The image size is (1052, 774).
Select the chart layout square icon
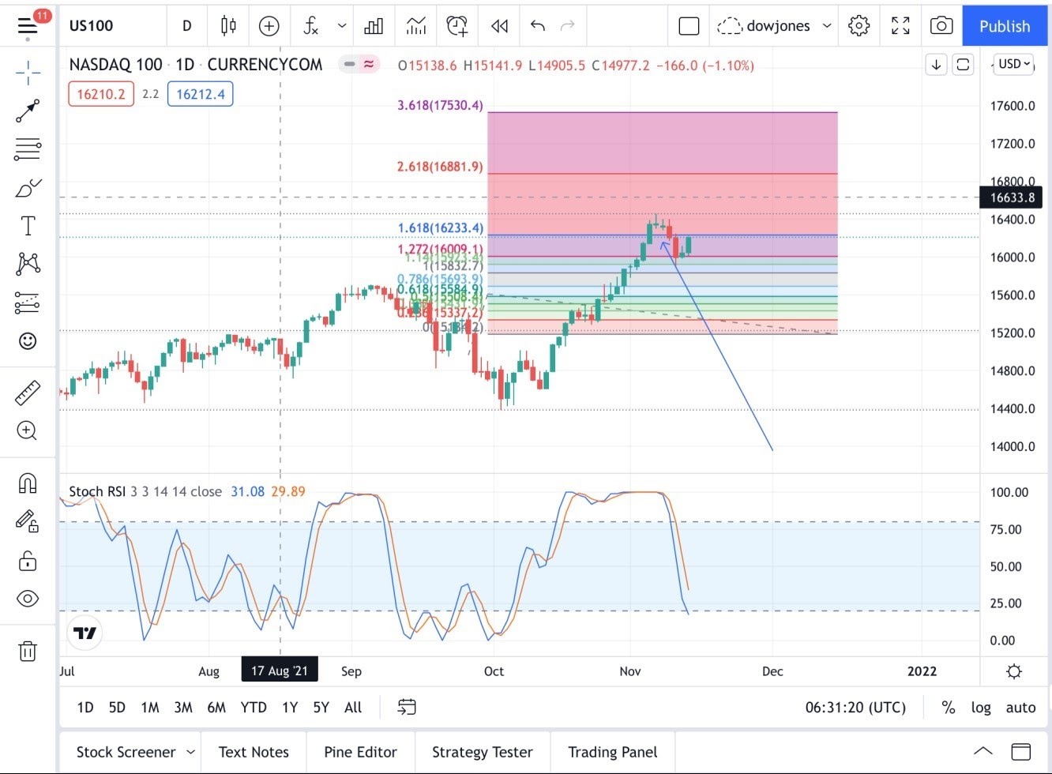[x=689, y=26]
